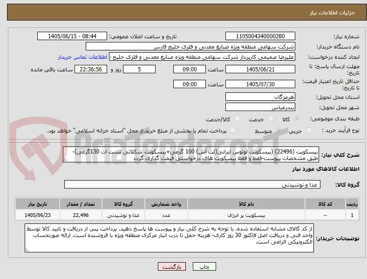Click the تاریخ نیاز column header

pyautogui.click(x=37, y=204)
